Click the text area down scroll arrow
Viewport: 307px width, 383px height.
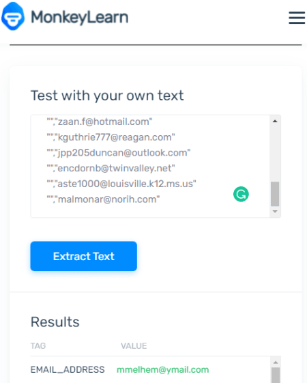coord(275,212)
